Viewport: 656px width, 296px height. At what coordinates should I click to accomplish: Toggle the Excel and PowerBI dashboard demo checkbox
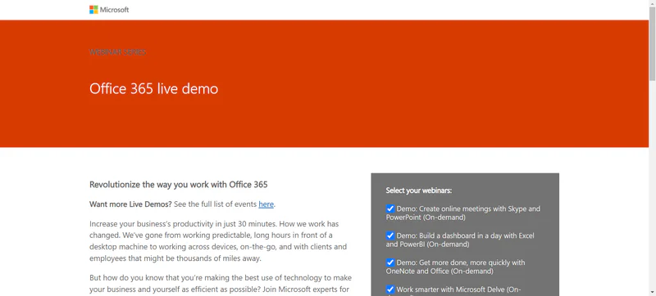pos(390,235)
